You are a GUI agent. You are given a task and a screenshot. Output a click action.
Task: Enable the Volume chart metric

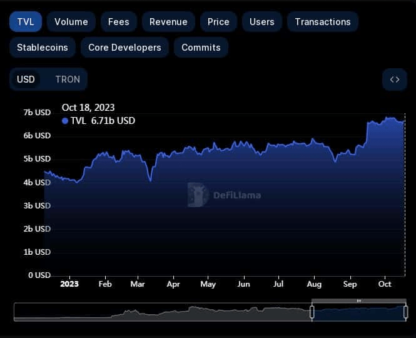click(x=71, y=22)
